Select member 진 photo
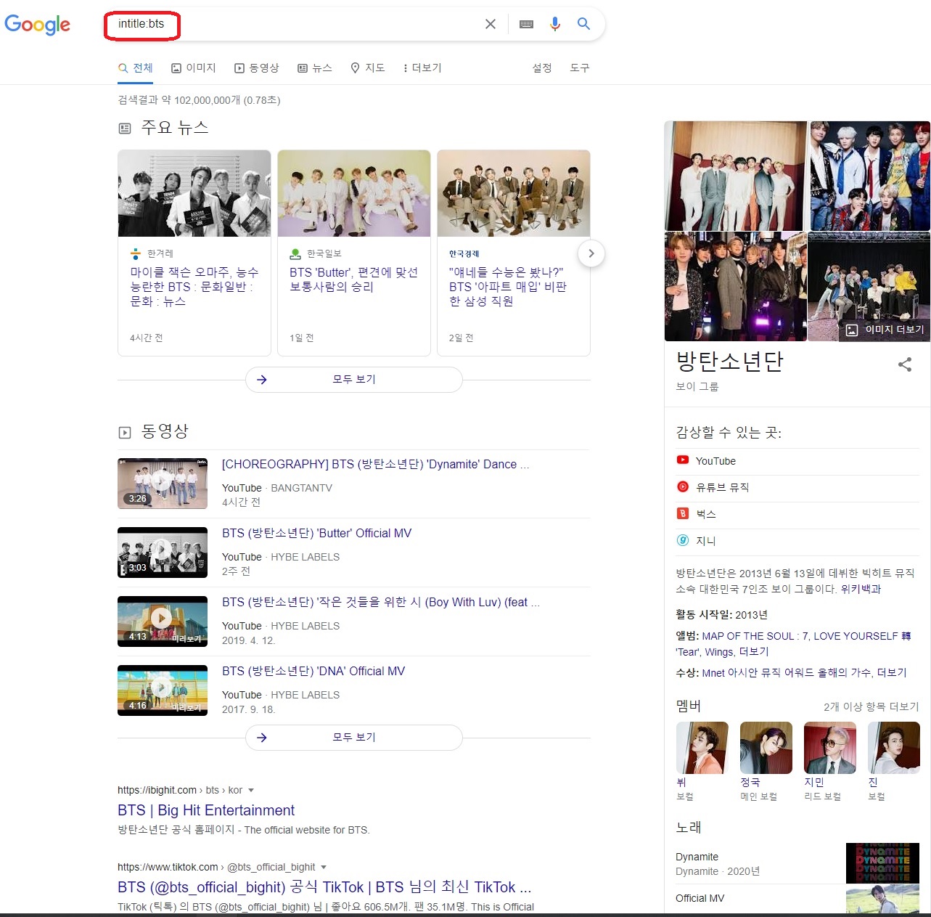Viewport: 931px width, 917px height. 893,747
